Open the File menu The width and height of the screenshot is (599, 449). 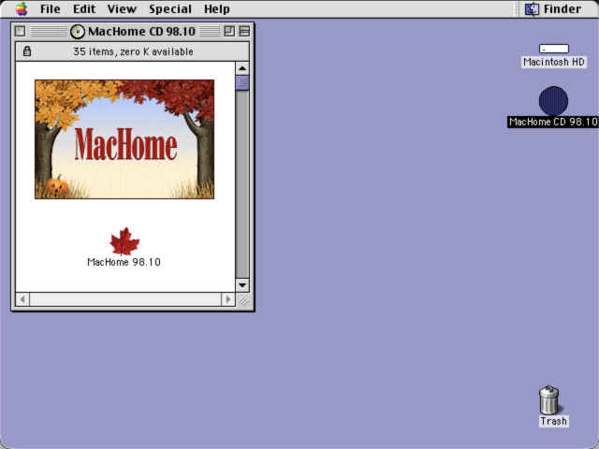50,8
